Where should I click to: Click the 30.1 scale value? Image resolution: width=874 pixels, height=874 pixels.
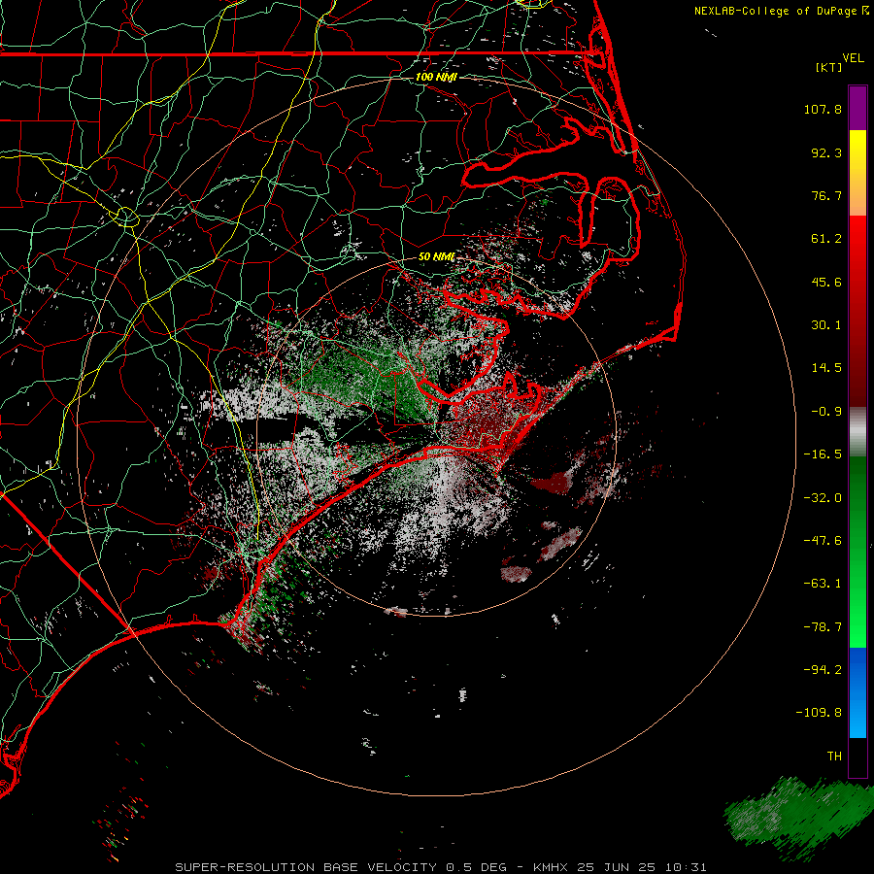tap(826, 325)
